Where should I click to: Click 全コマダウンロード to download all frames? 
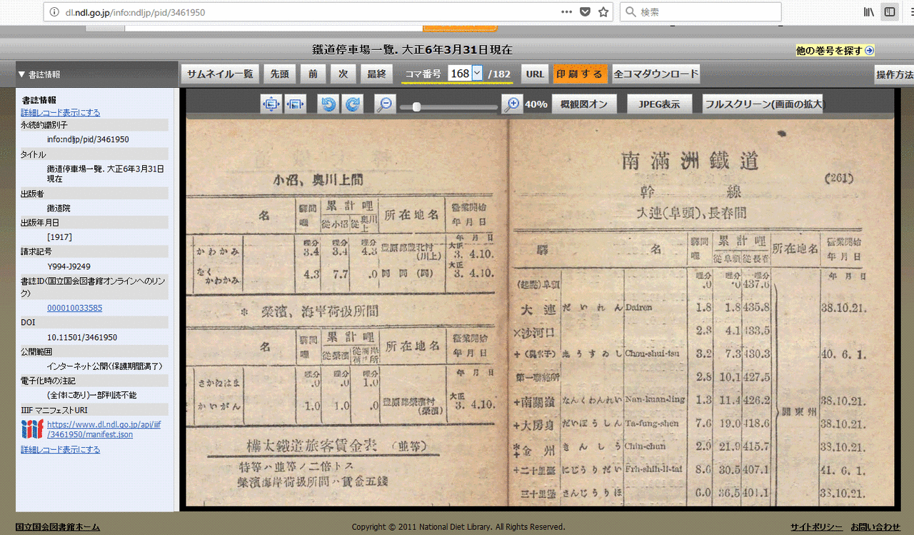point(656,74)
